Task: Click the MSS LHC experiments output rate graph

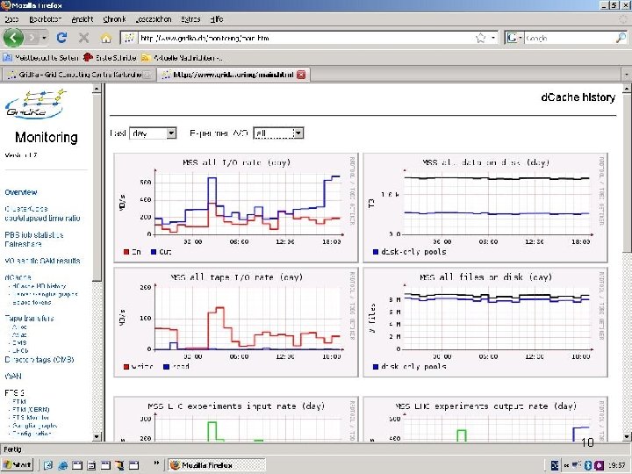Action: [x=485, y=419]
